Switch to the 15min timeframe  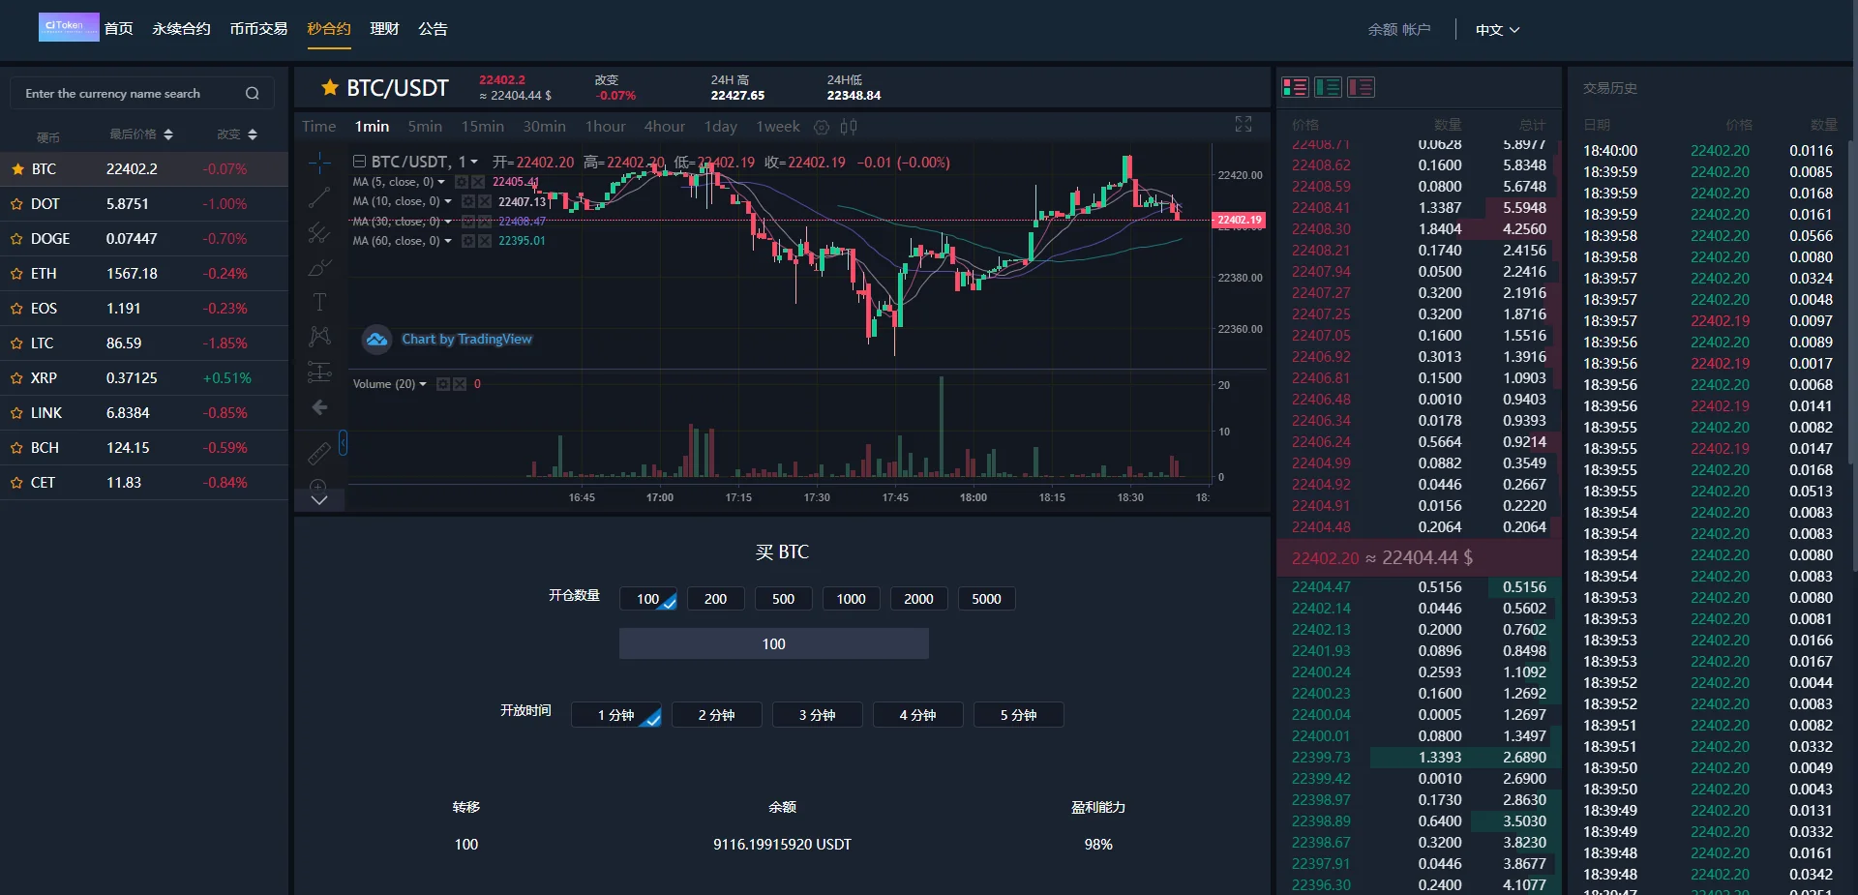click(x=482, y=127)
